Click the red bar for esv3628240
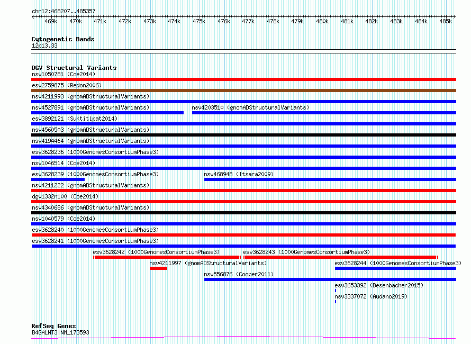Screen dimensions: 471x344 point(243,235)
